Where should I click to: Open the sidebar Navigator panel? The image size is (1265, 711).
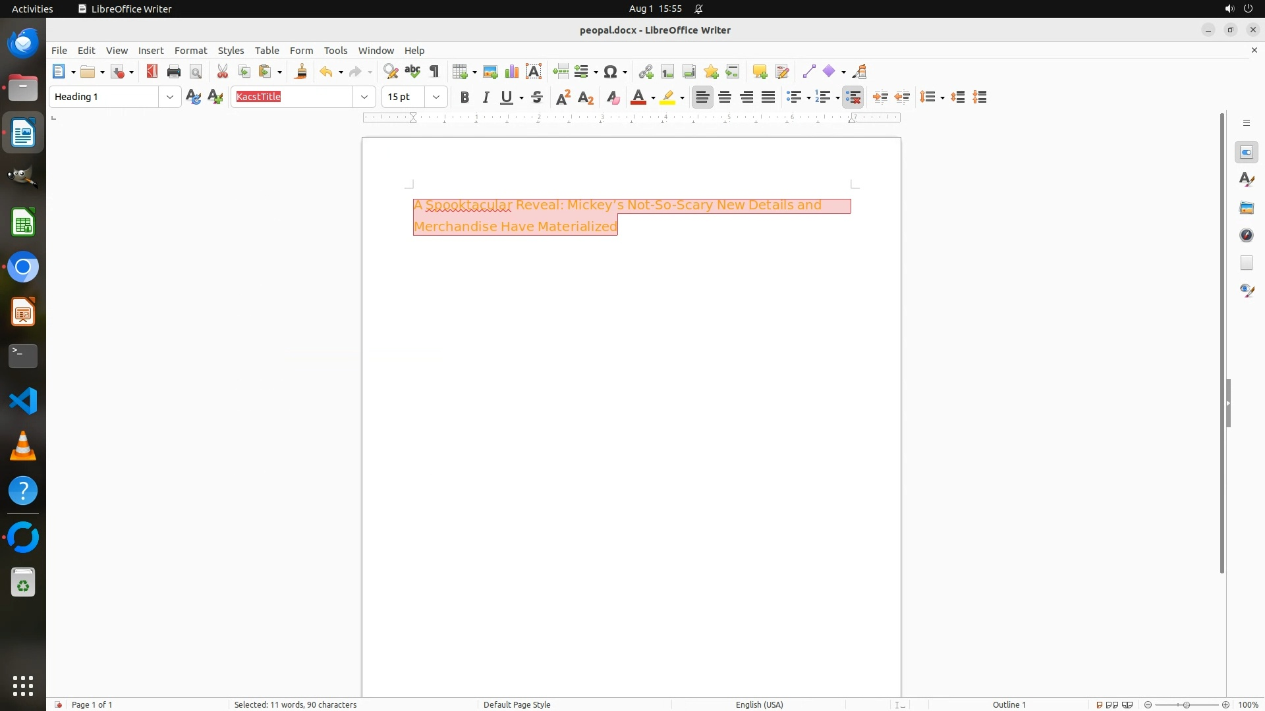(1246, 236)
